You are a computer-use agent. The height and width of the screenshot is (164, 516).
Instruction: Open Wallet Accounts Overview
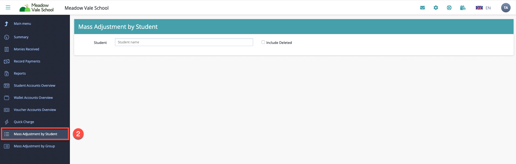[33, 98]
